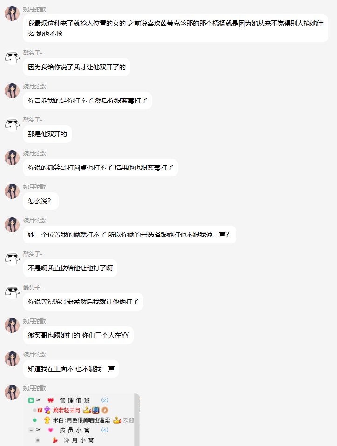Click the round orange coin badge icon

coord(105,410)
